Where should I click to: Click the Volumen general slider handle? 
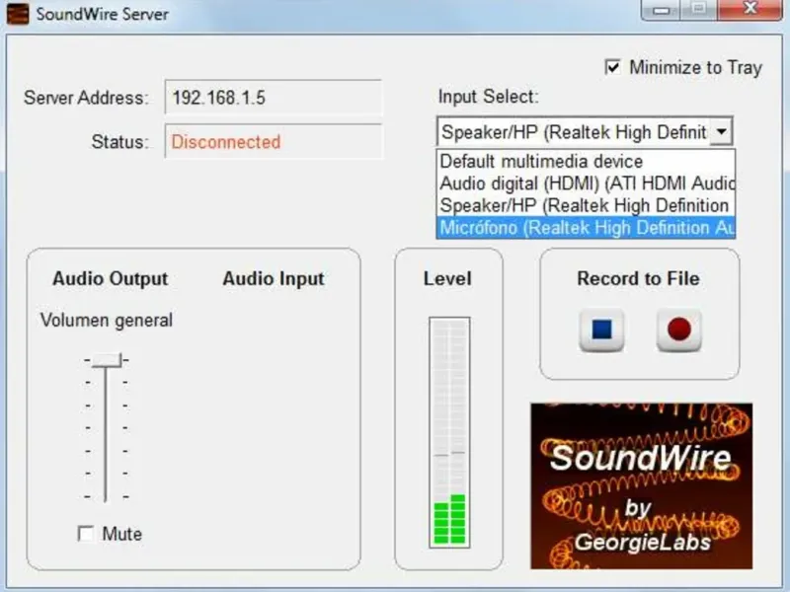click(107, 360)
